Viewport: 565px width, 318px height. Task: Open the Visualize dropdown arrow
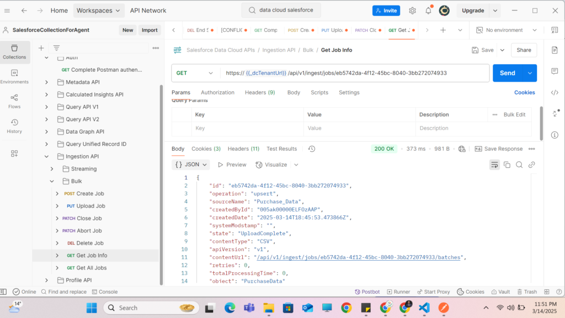(x=296, y=165)
